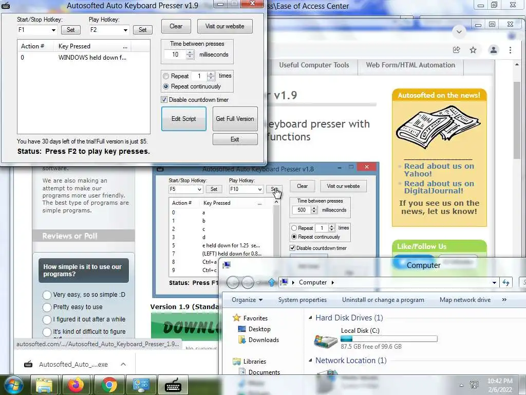Bookmark page with the star icon
The width and height of the screenshot is (526, 395).
tap(473, 50)
